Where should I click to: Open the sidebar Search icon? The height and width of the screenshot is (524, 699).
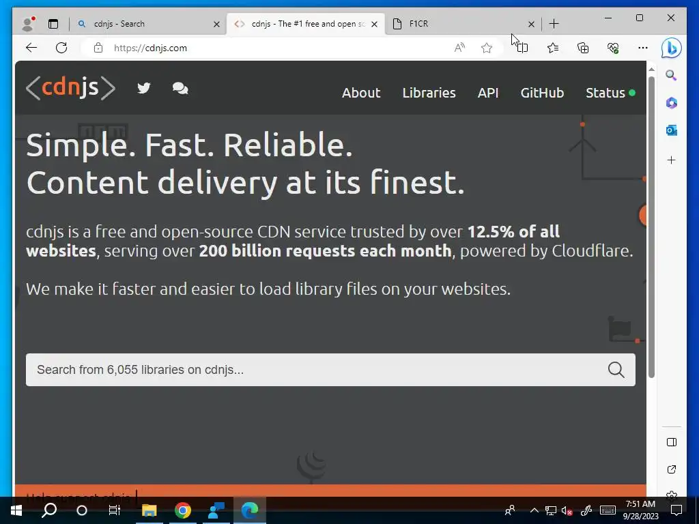pyautogui.click(x=672, y=75)
